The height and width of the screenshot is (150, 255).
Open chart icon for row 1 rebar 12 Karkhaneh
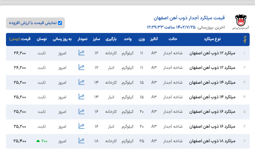pos(81,53)
